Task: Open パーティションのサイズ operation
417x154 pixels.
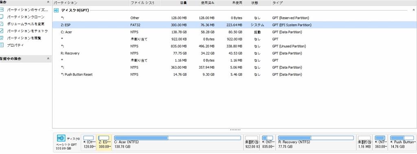Action: pyautogui.click(x=27, y=10)
